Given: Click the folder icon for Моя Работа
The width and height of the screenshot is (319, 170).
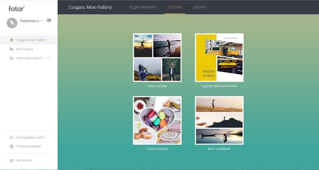Looking at the screenshot, I should point(11,49).
